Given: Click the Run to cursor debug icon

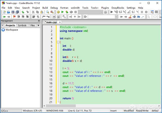Looking at the screenshot, I should (116, 12).
